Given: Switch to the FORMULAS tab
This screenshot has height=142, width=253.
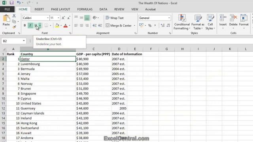Looking at the screenshot, I should tap(85, 9).
